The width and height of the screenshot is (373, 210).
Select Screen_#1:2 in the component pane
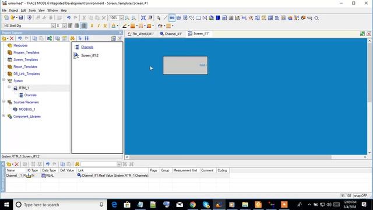coord(90,55)
